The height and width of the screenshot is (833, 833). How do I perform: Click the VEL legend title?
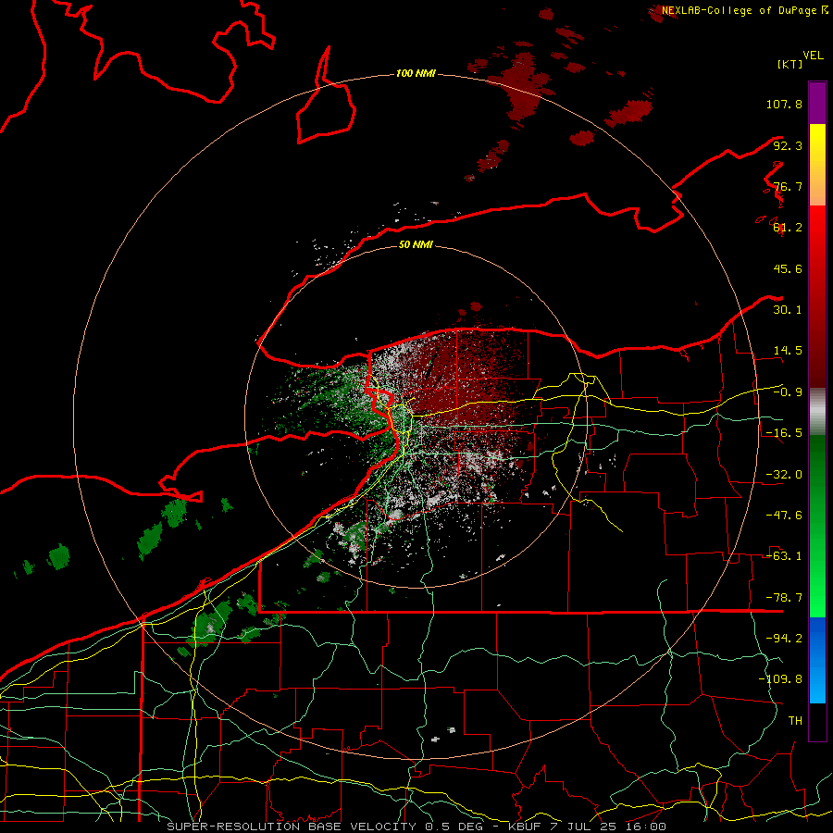tap(813, 56)
